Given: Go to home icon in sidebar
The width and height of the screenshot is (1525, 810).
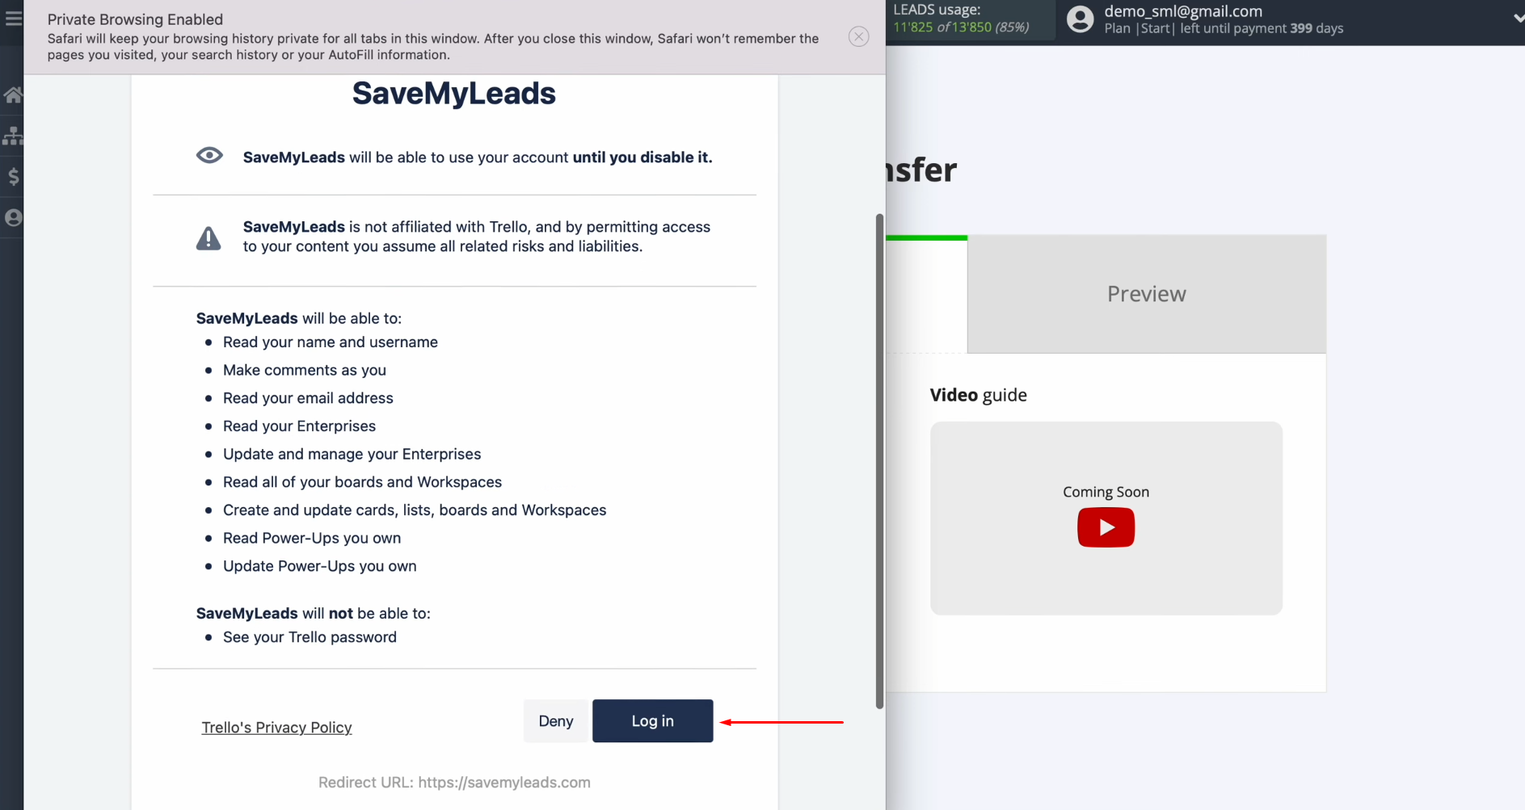Looking at the screenshot, I should tap(13, 94).
